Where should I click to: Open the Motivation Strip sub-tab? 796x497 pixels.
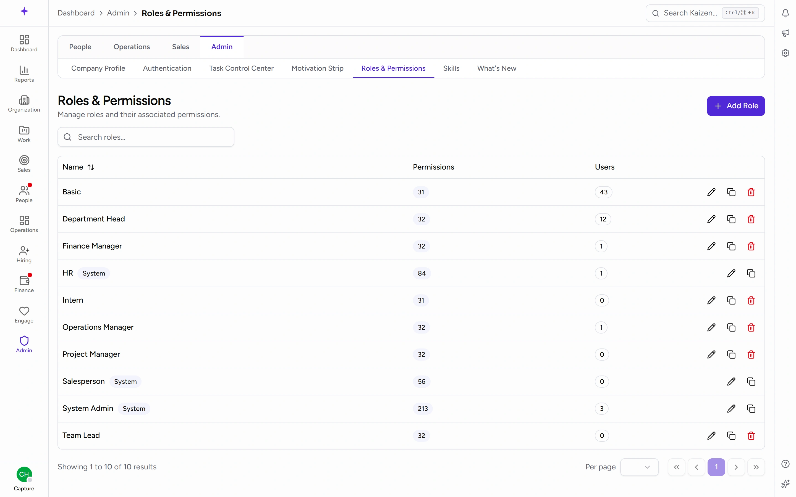pyautogui.click(x=317, y=68)
